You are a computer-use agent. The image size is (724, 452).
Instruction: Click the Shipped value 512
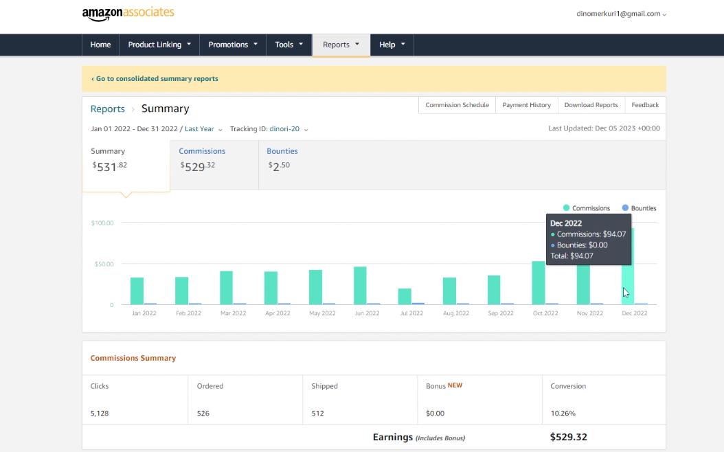point(317,414)
